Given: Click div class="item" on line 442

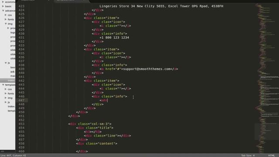Looking at the screenshot, I should (102, 81).
